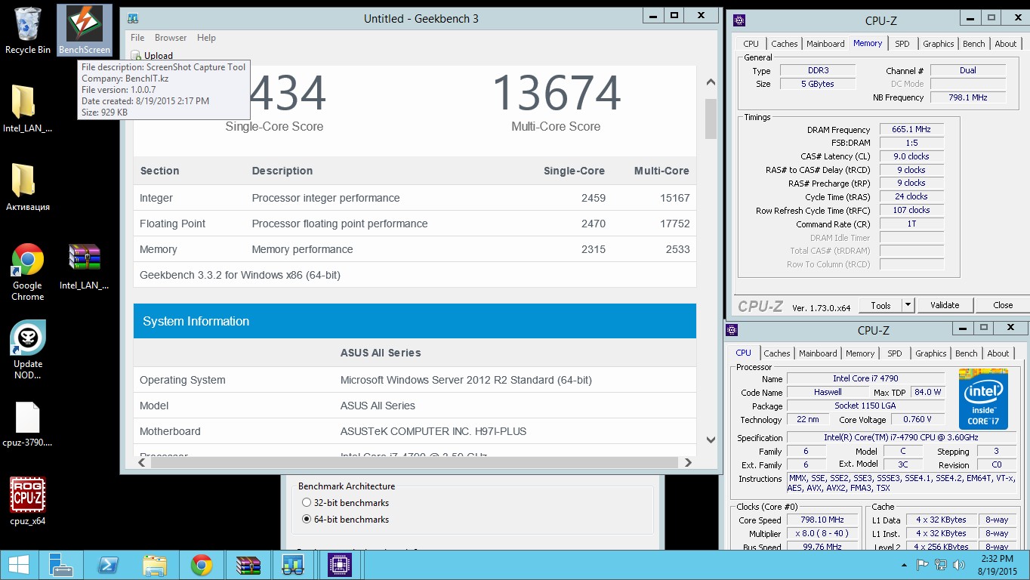Open Server Manager from the taskbar
Viewport: 1030px width, 580px height.
coord(60,565)
